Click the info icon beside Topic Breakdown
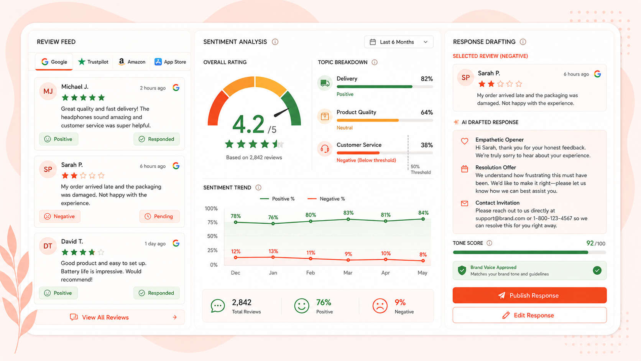 point(375,62)
